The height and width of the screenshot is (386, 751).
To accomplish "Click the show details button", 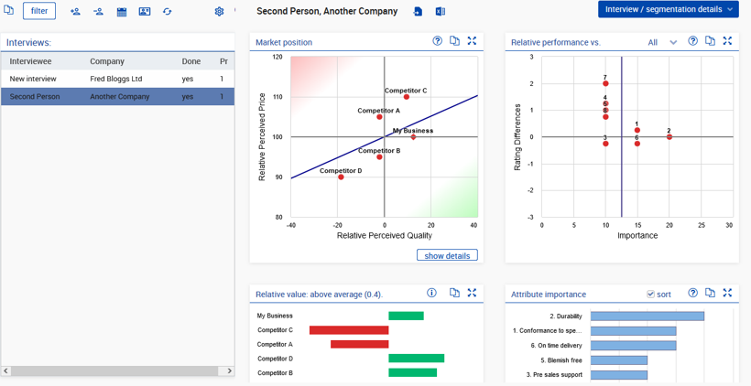I will tap(447, 256).
